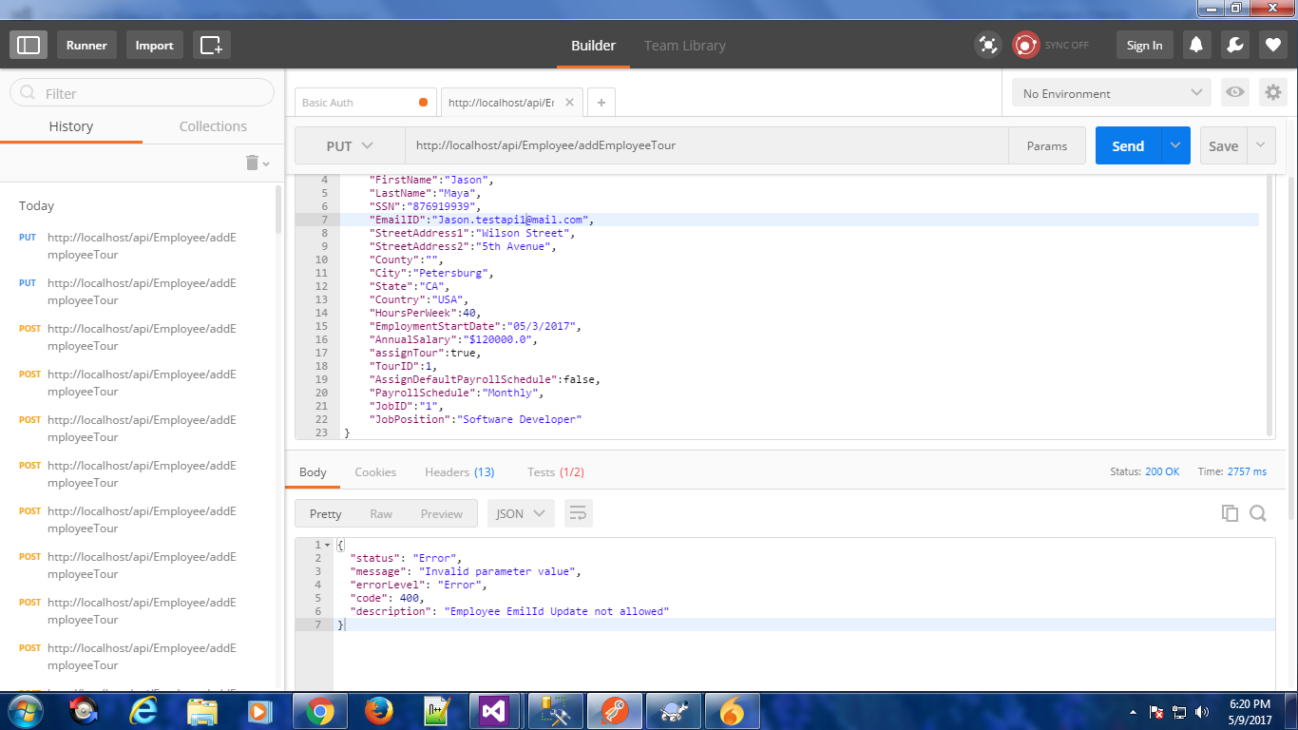This screenshot has height=730, width=1298.
Task: Open the Headers (13) response tab
Action: tap(459, 471)
